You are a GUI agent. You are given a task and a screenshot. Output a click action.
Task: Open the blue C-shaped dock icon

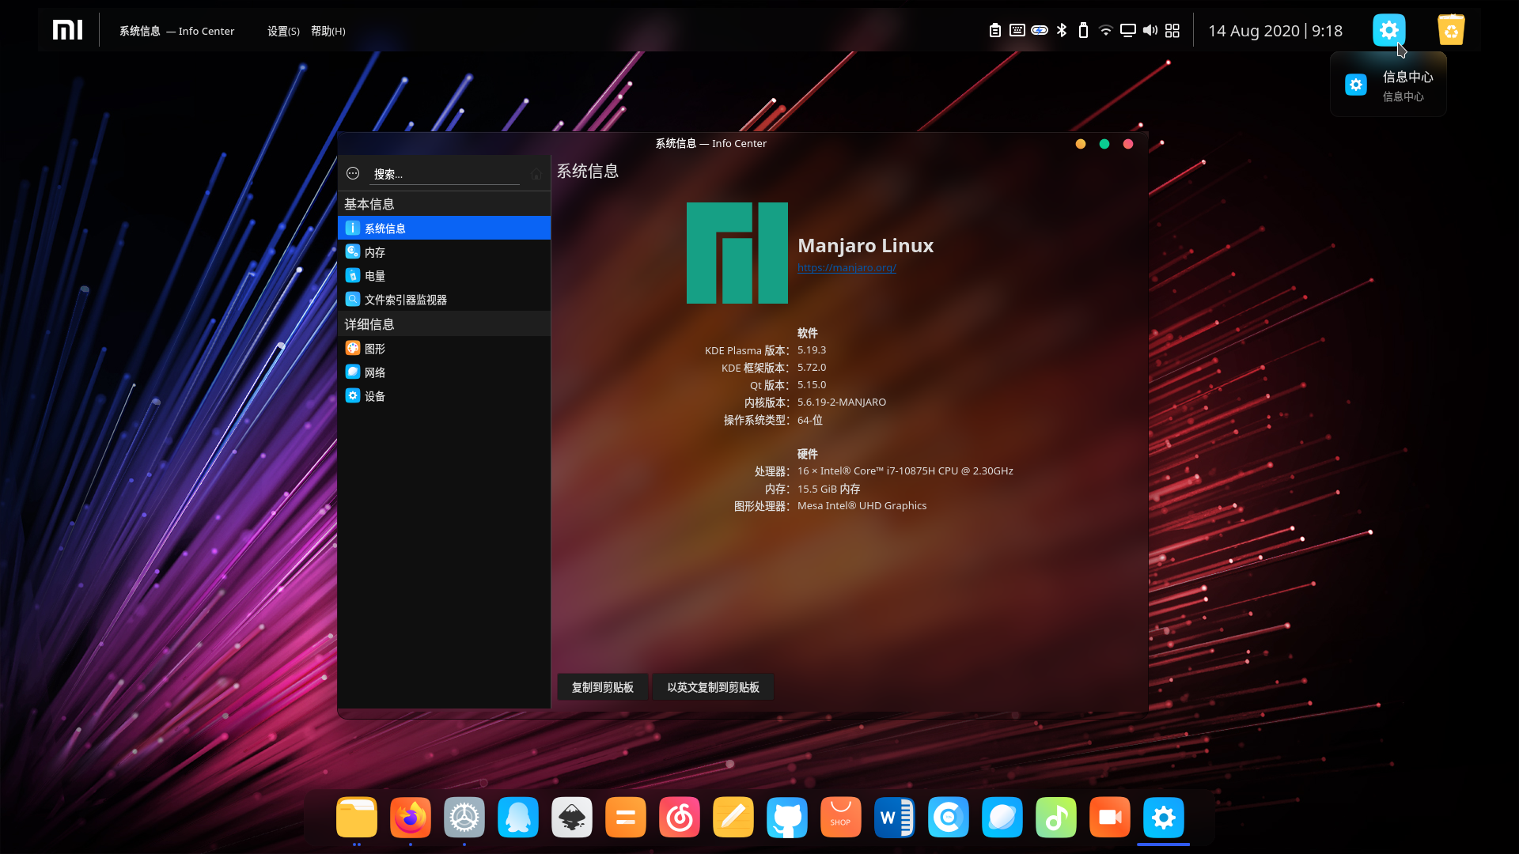click(x=949, y=817)
